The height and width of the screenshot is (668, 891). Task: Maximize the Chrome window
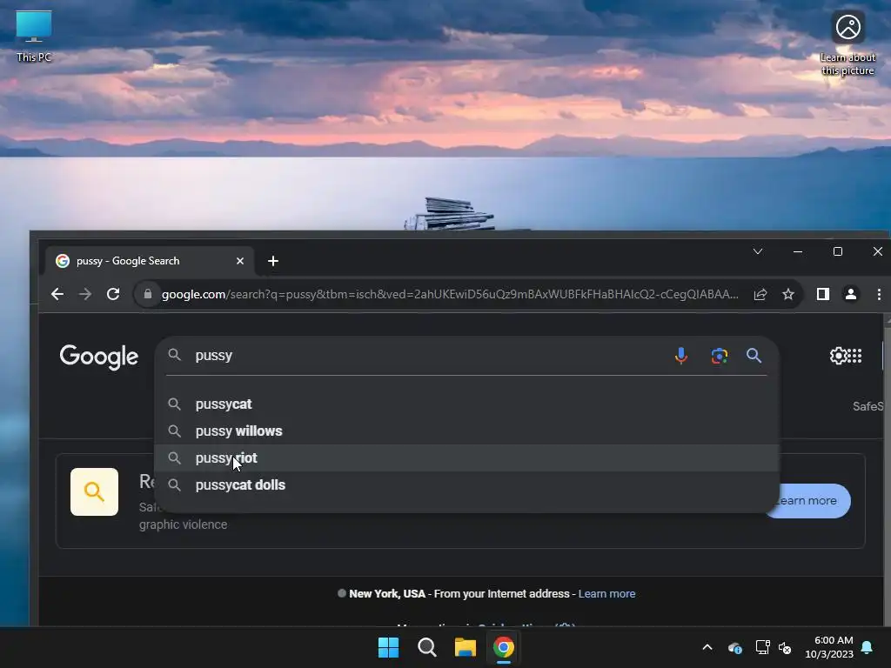click(838, 251)
